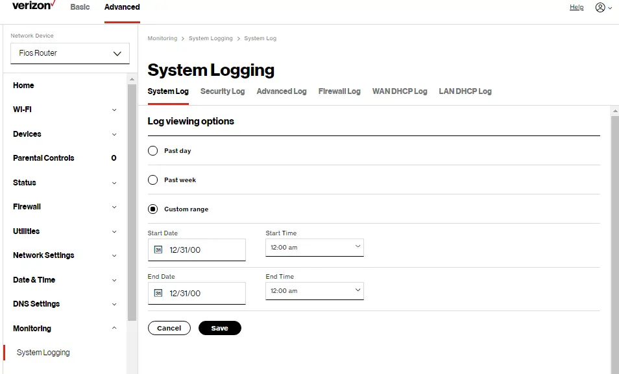
Task: Expand the Wi-Fi section
Action: pyautogui.click(x=65, y=110)
